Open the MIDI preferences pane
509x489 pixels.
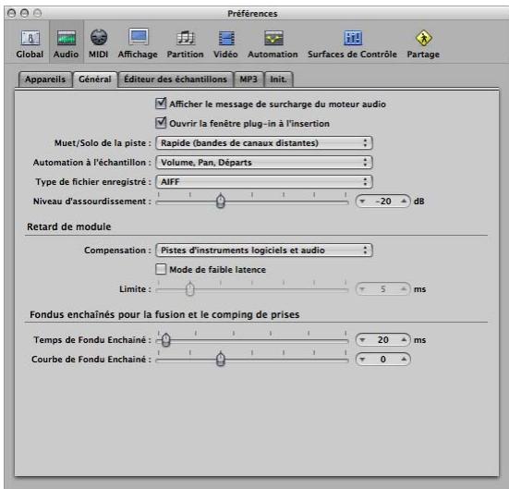(x=98, y=43)
